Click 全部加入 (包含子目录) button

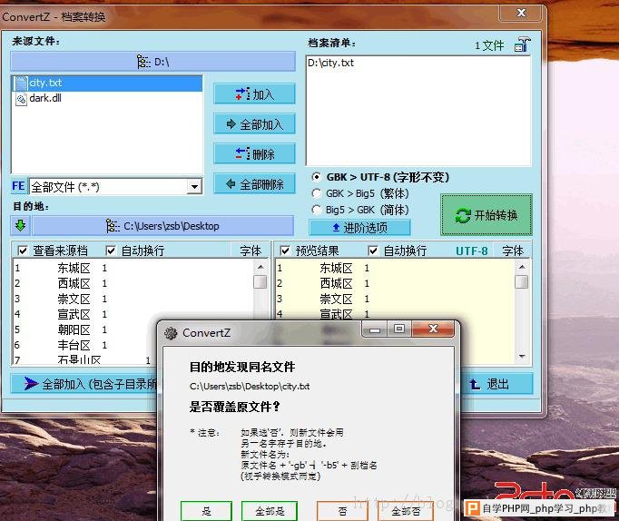(84, 383)
